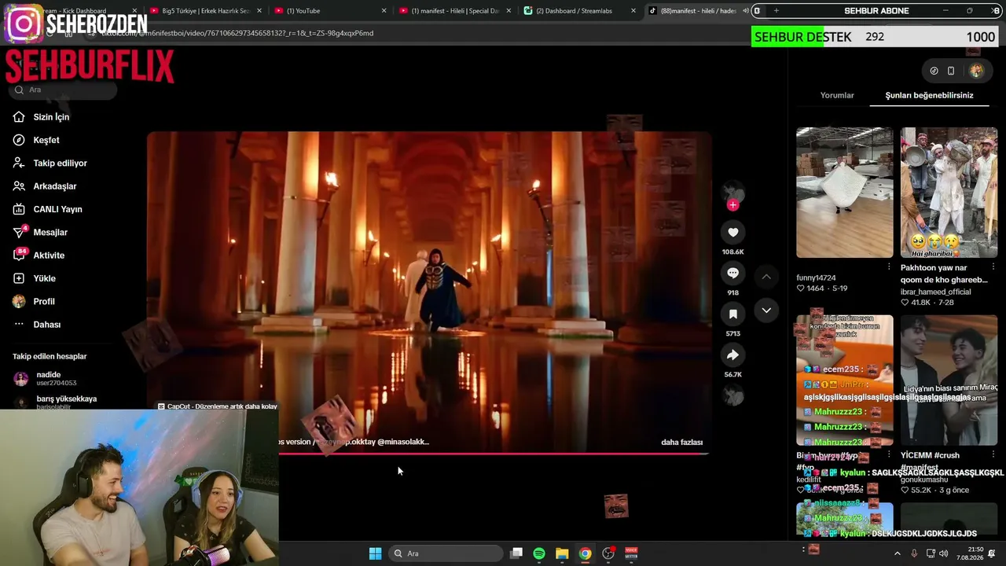The width and height of the screenshot is (1006, 566).
Task: Save the video with the bookmark icon
Action: tap(732, 314)
